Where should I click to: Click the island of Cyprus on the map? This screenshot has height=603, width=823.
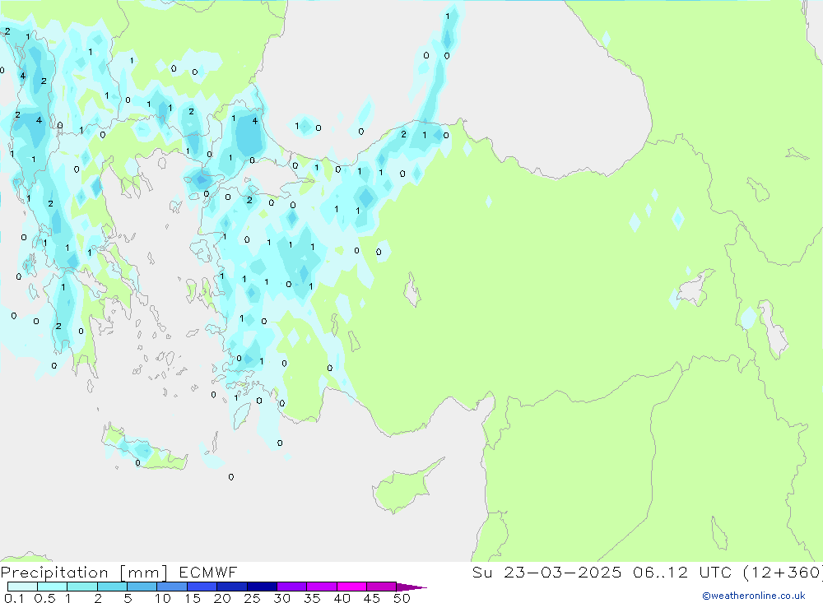coord(404,488)
